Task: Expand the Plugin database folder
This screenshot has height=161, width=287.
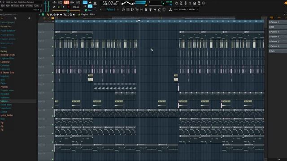Action: 8,31
